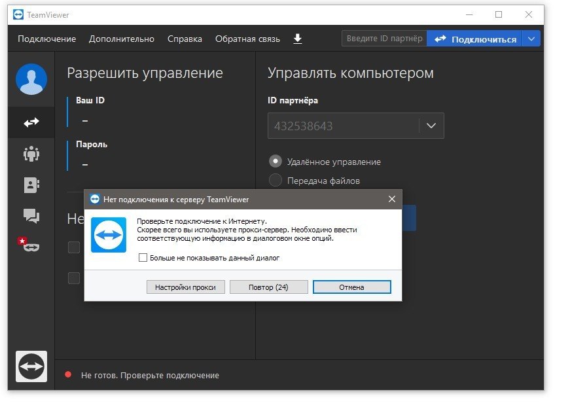Check 'Больше не показывать данный диалог'
Image resolution: width=570 pixels, height=409 pixels.
pyautogui.click(x=143, y=258)
